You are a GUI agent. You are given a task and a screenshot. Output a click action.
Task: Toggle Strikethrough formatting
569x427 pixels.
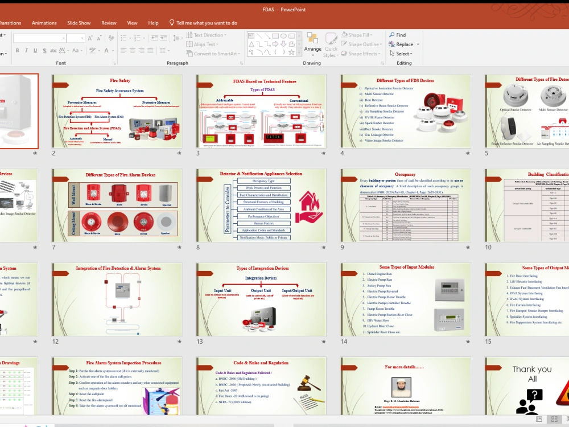tap(53, 51)
